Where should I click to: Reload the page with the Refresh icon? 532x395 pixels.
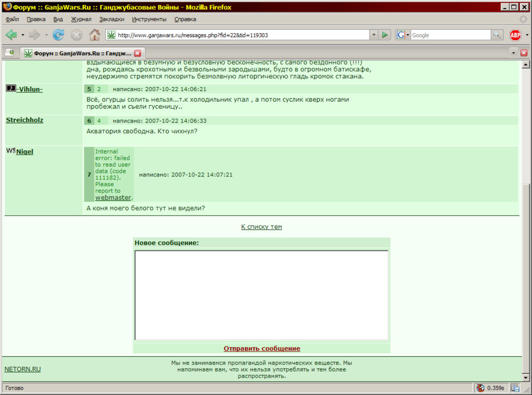pyautogui.click(x=58, y=34)
